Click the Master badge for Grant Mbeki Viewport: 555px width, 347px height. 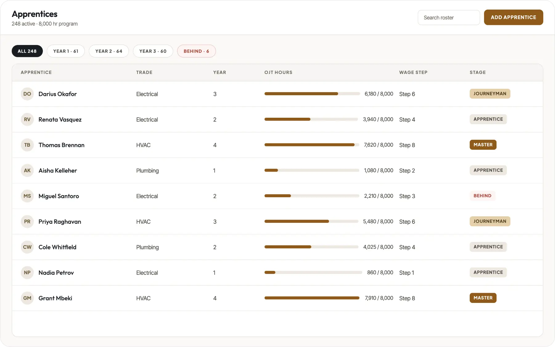tap(483, 298)
